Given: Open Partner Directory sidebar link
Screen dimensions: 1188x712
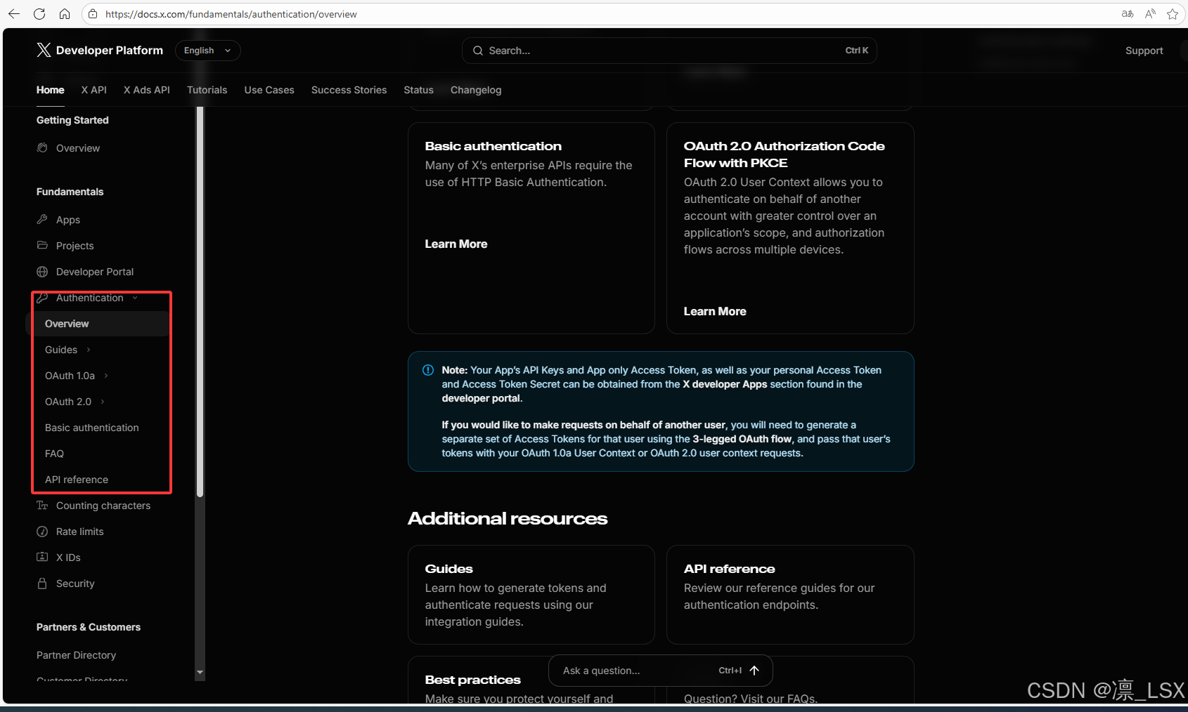Looking at the screenshot, I should click(x=76, y=655).
